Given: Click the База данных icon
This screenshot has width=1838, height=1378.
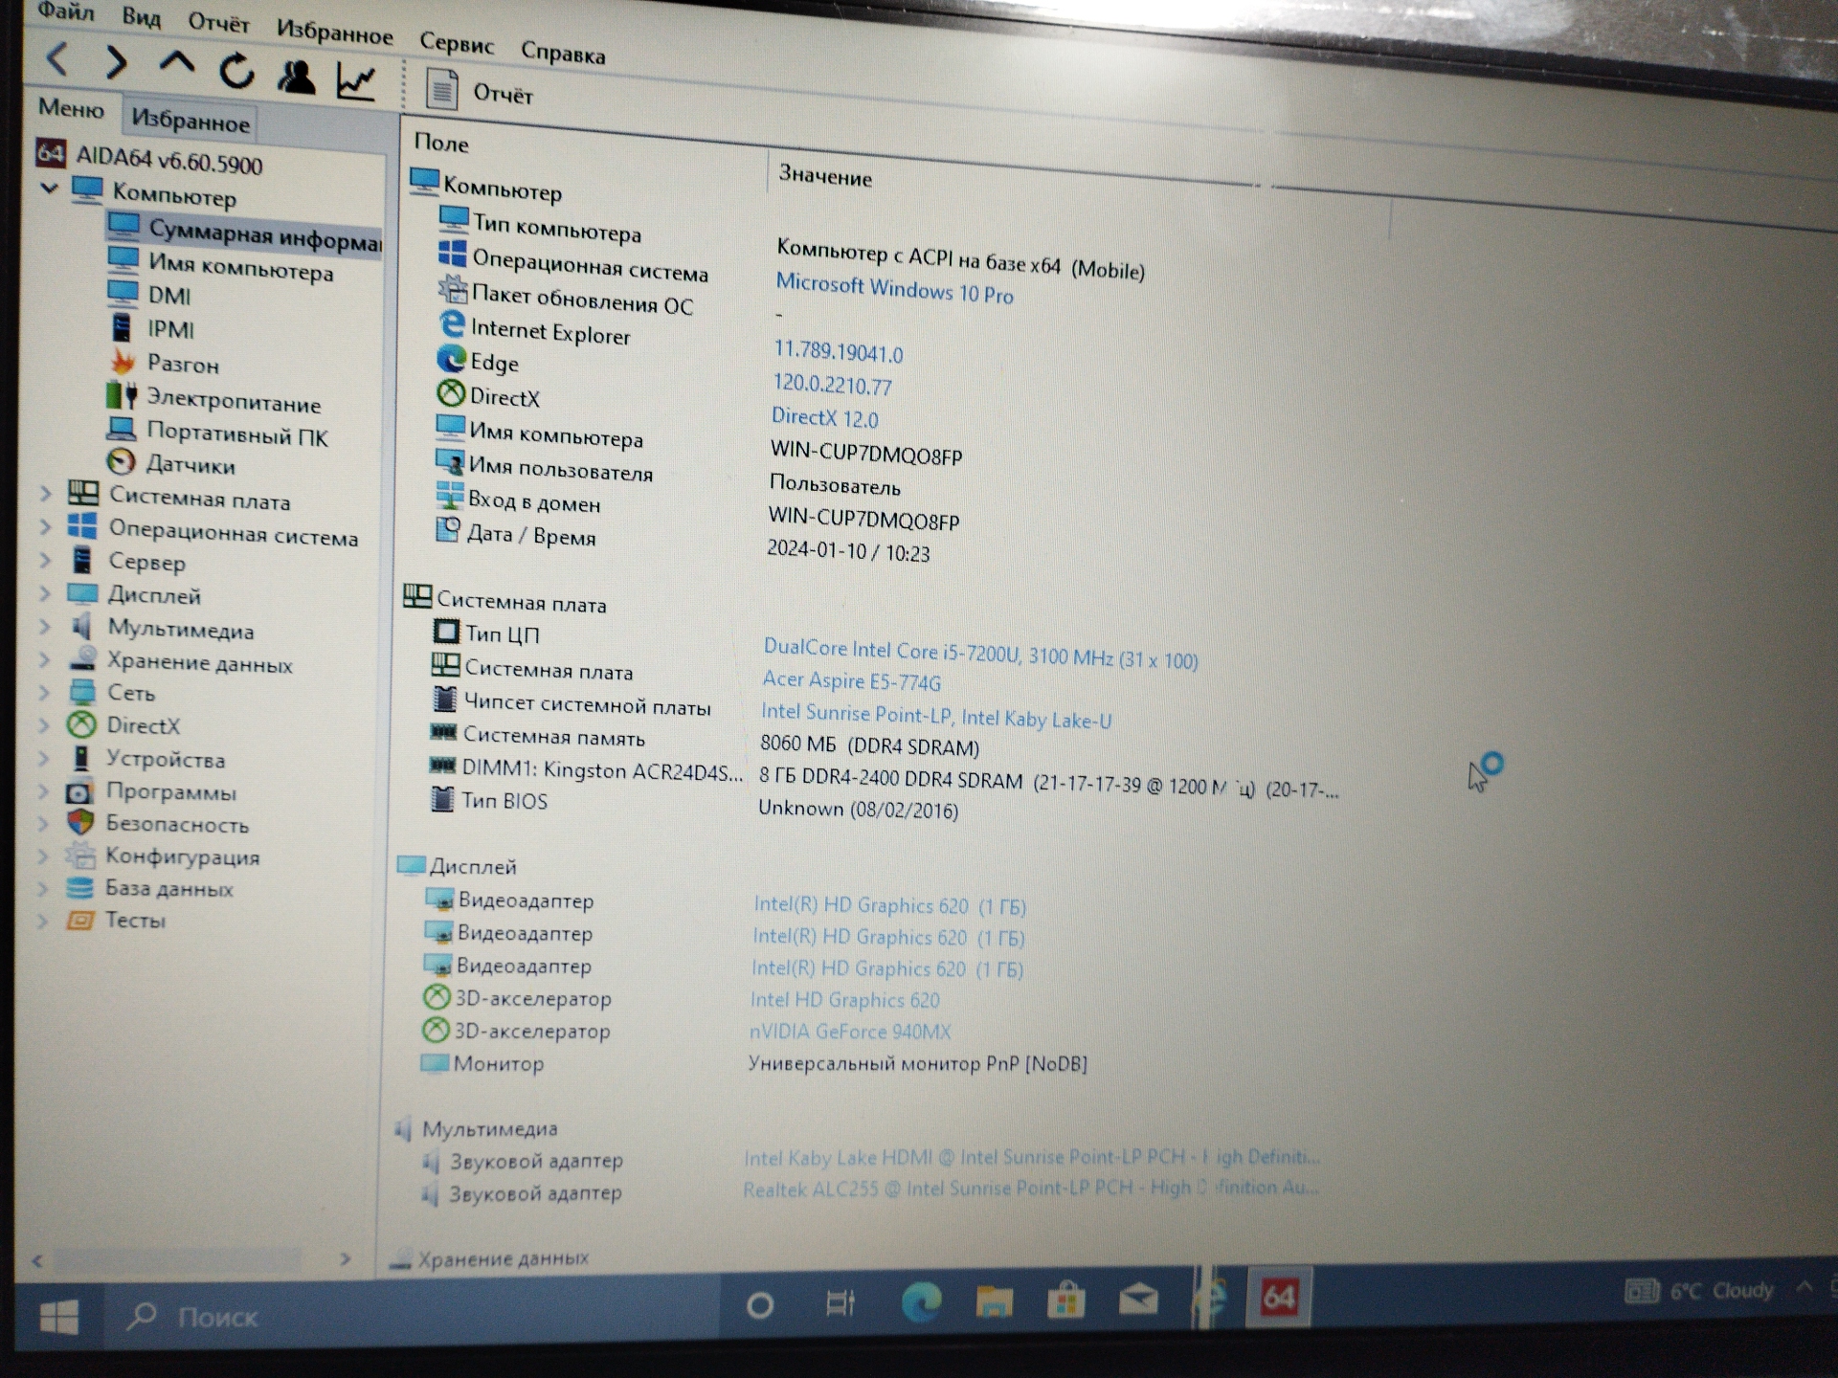Looking at the screenshot, I should [79, 888].
